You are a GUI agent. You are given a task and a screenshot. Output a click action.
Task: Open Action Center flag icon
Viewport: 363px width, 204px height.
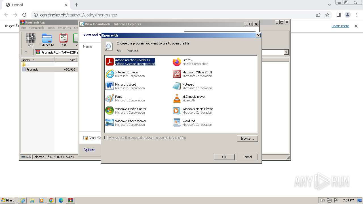pos(336,200)
